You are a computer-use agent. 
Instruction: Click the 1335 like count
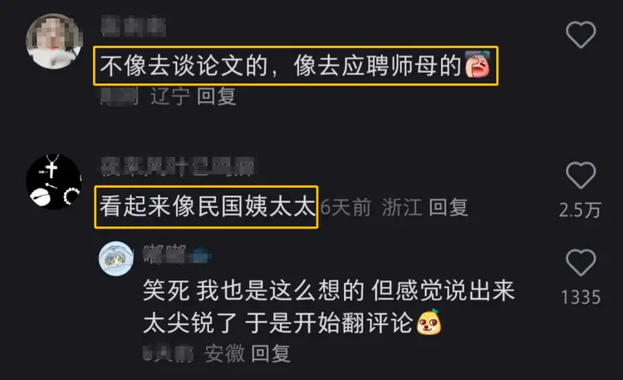pos(581,297)
